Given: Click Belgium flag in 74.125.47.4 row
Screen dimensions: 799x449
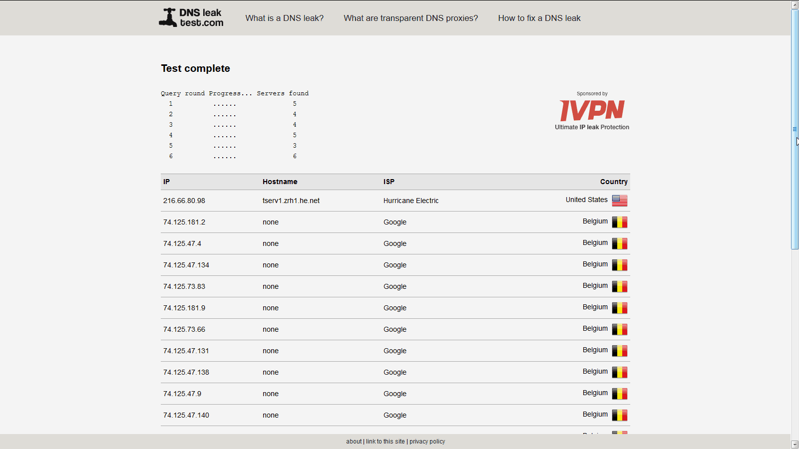Looking at the screenshot, I should [620, 243].
